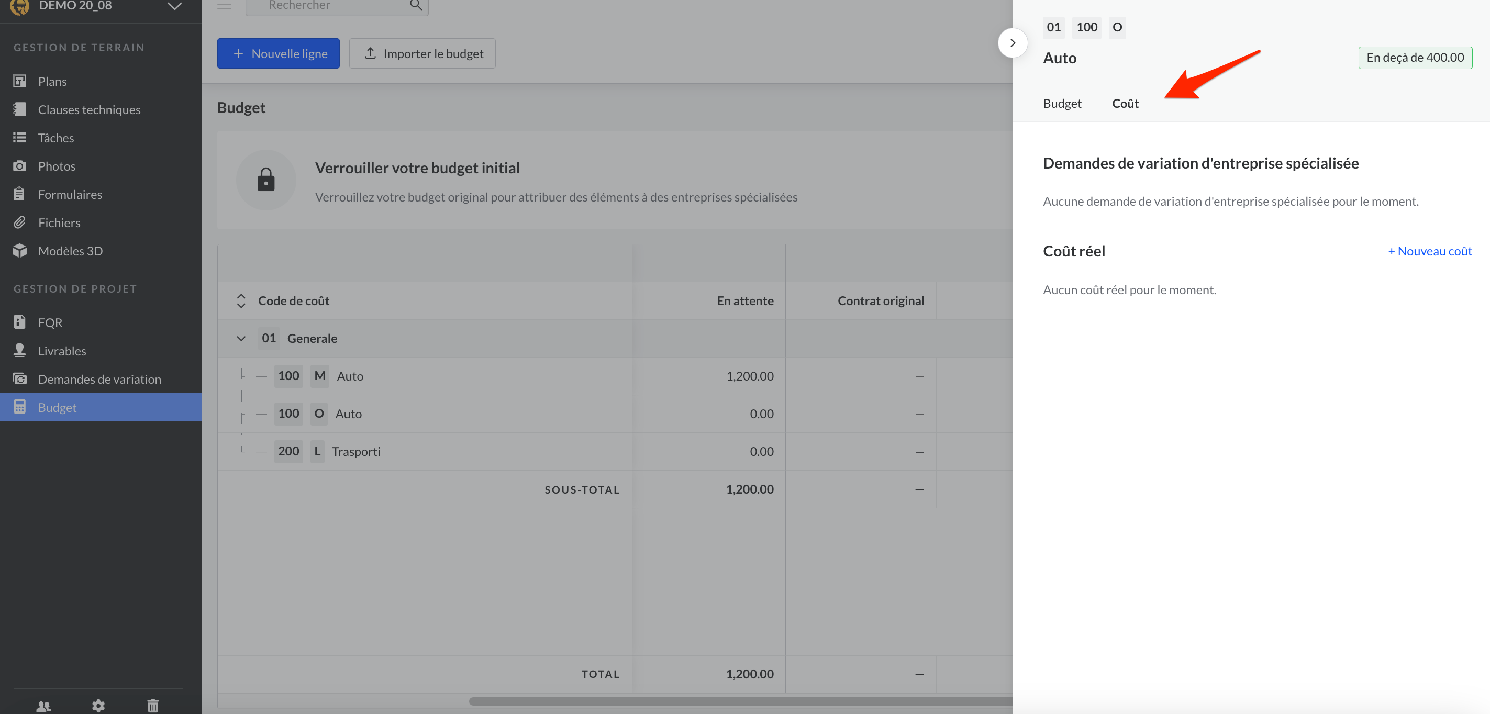Expand the DEMO 20_08 project dropdown
The height and width of the screenshot is (714, 1490).
pyautogui.click(x=174, y=6)
